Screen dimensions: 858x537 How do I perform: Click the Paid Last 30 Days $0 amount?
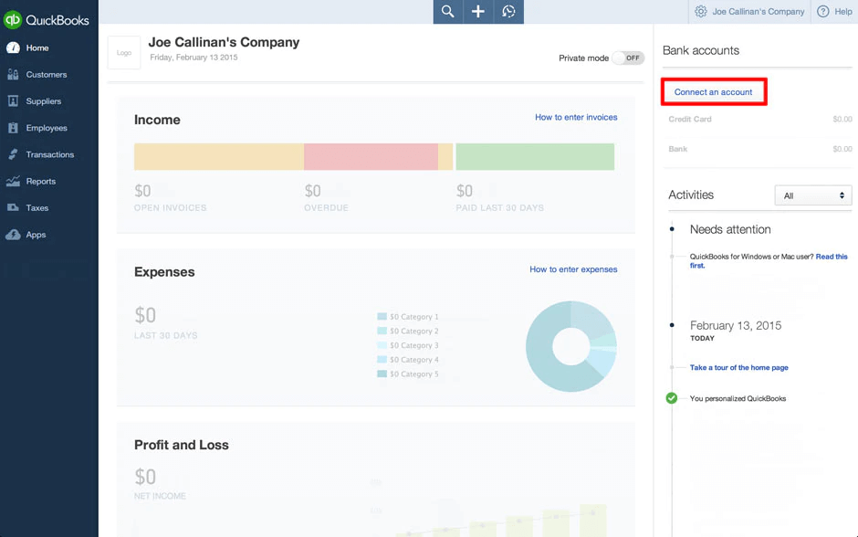(x=464, y=191)
